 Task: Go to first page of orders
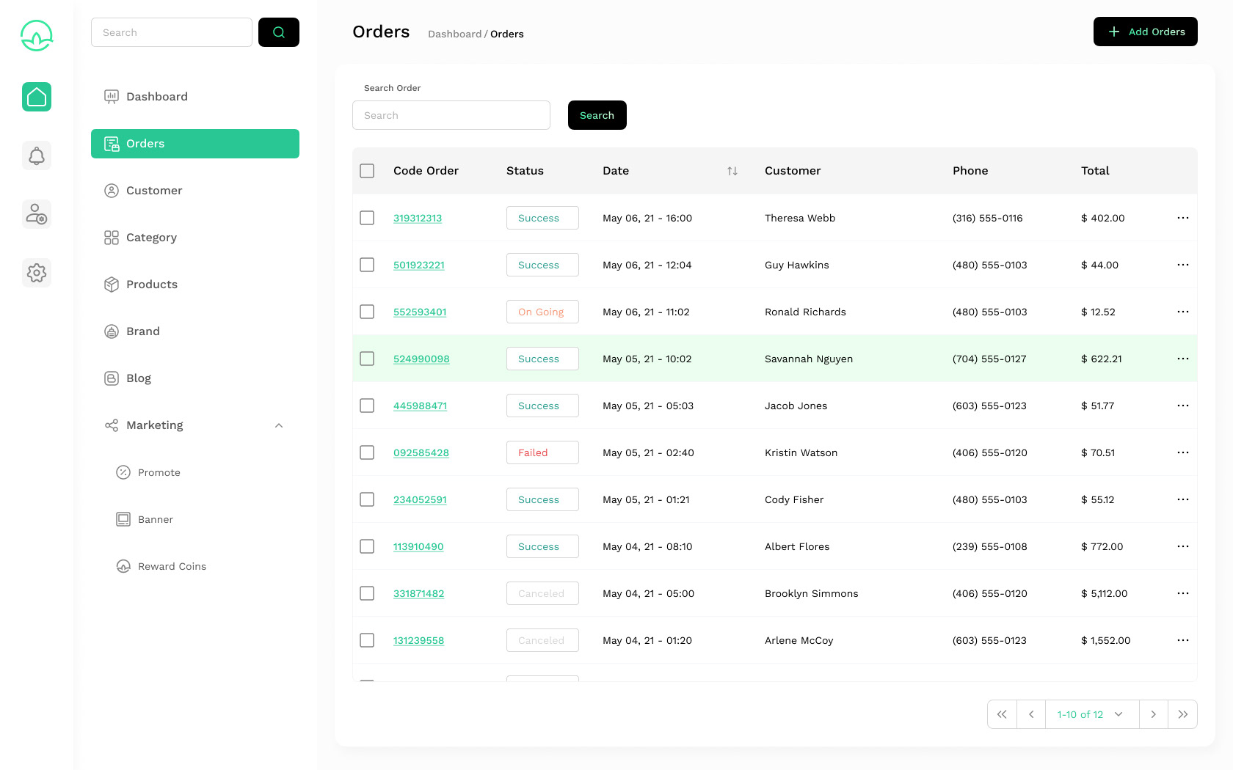coord(1002,714)
